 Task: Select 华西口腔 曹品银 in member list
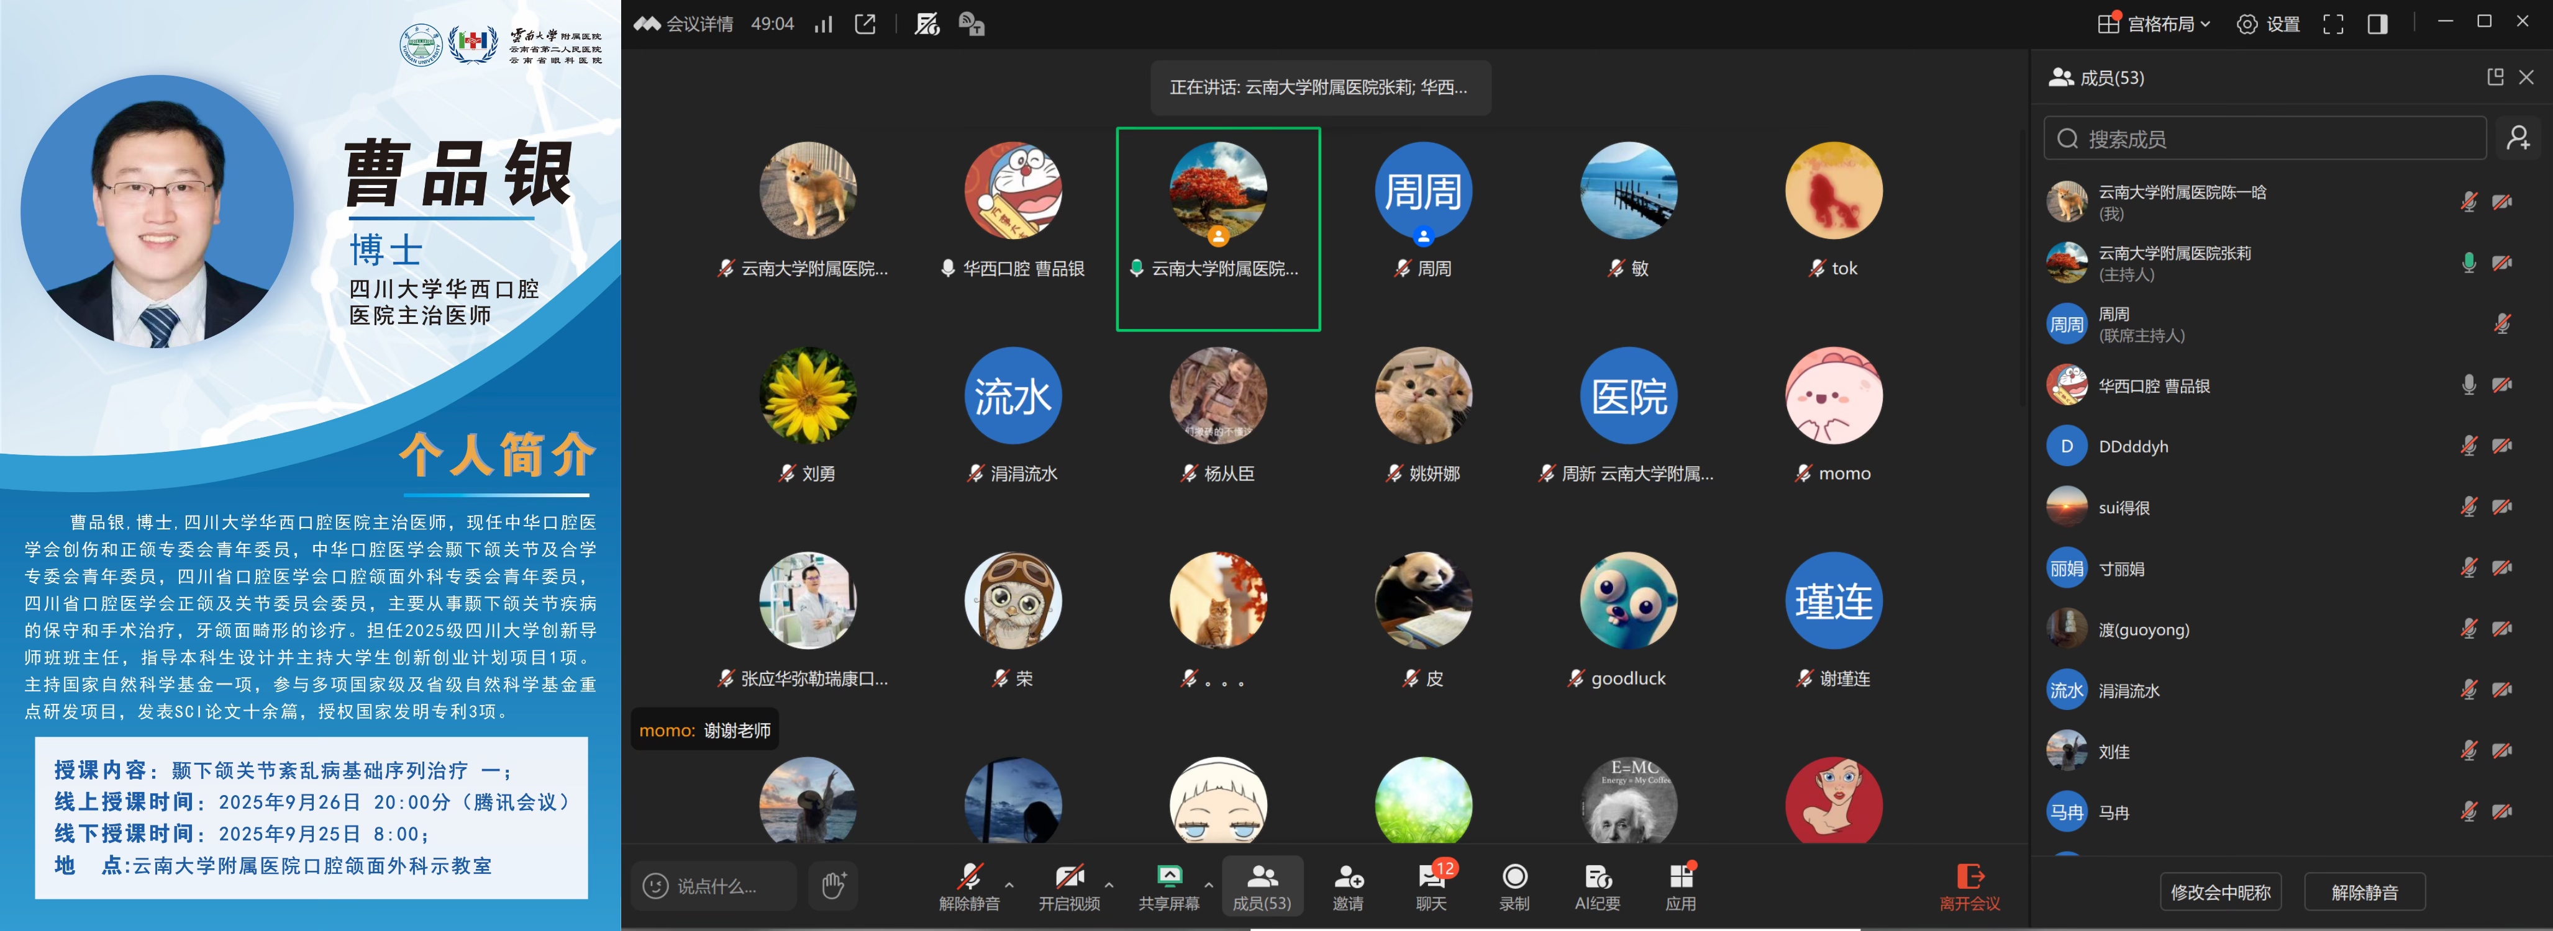pyautogui.click(x=2152, y=385)
